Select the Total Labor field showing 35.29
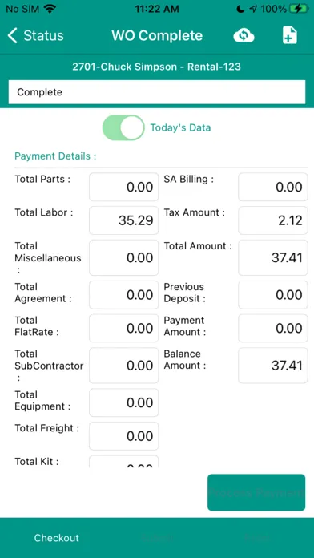The image size is (314, 558). [123, 220]
